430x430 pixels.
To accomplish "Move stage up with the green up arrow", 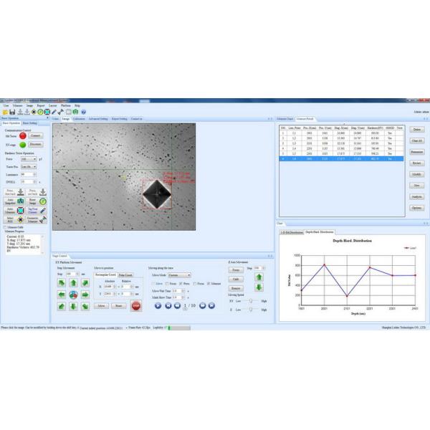I will point(73,283).
